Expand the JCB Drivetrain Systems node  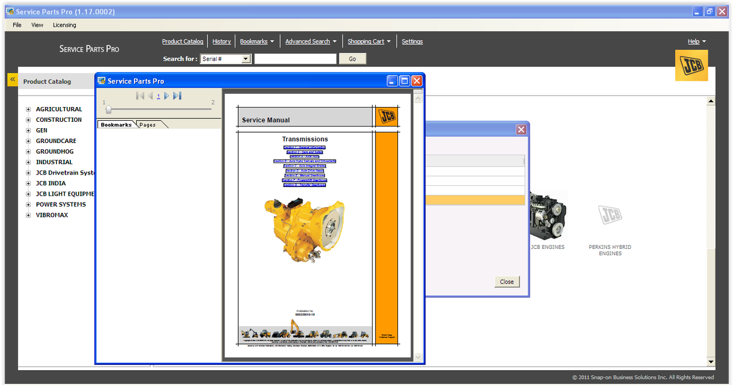point(28,173)
